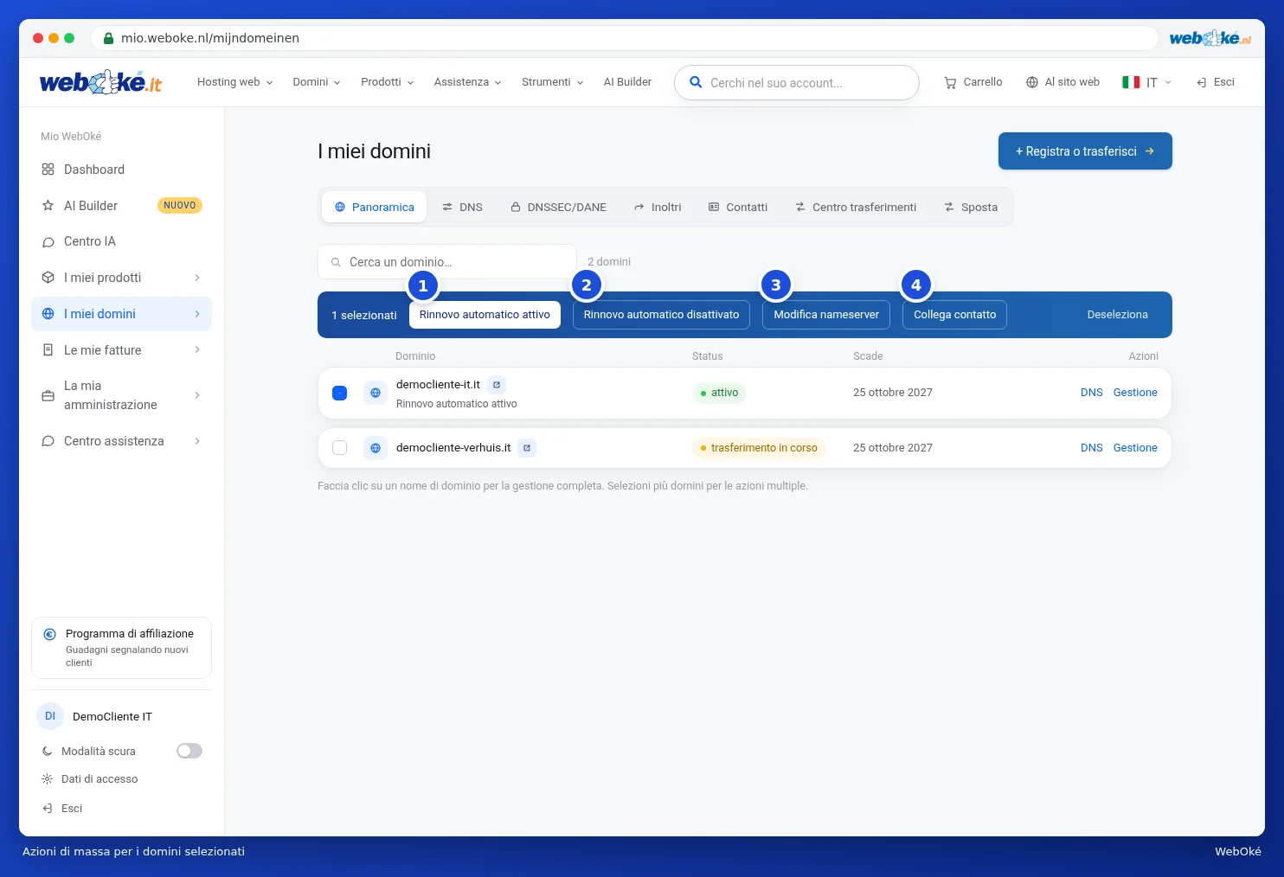Expand the I miei prodotti sidebar section
The image size is (1284, 877).
tap(122, 278)
